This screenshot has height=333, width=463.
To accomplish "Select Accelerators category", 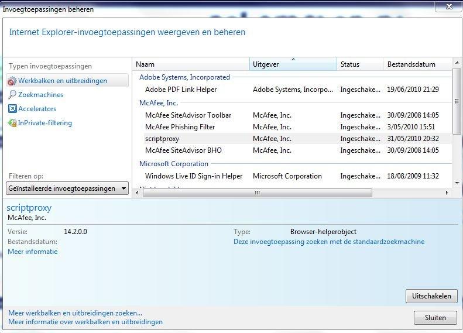I will click(x=37, y=109).
